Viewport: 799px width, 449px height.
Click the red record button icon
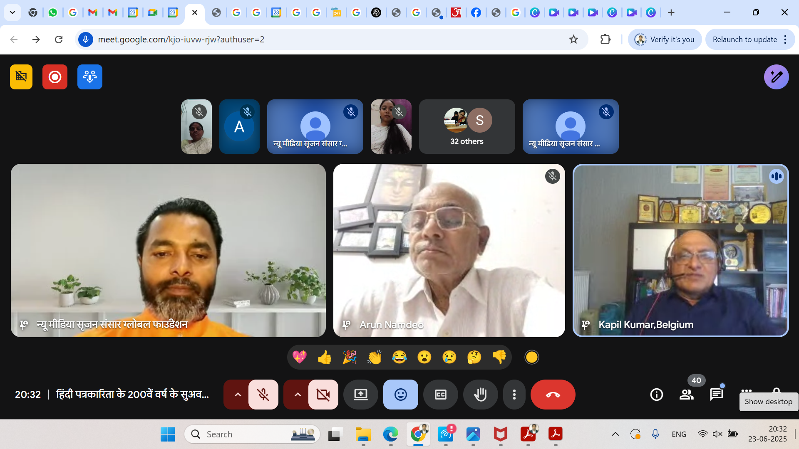(55, 77)
